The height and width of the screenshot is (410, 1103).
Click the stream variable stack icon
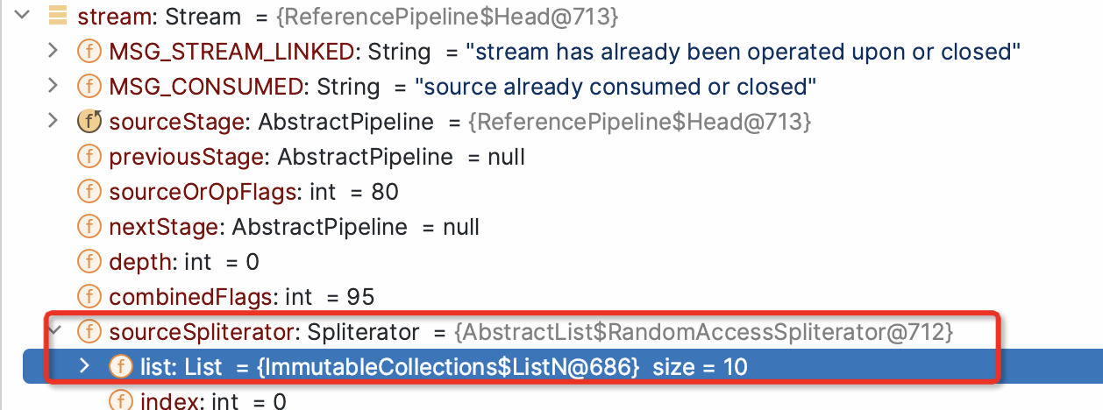pos(57,16)
